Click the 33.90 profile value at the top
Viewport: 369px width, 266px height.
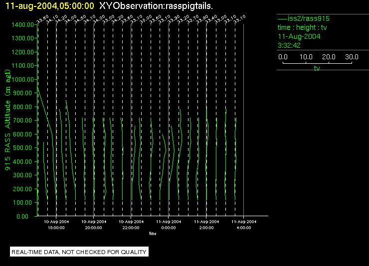[x=202, y=19]
